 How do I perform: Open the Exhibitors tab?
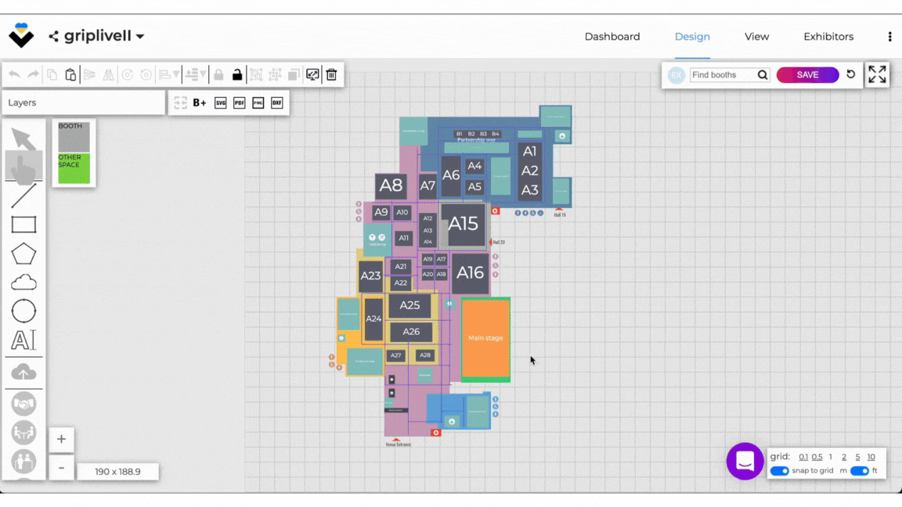828,37
